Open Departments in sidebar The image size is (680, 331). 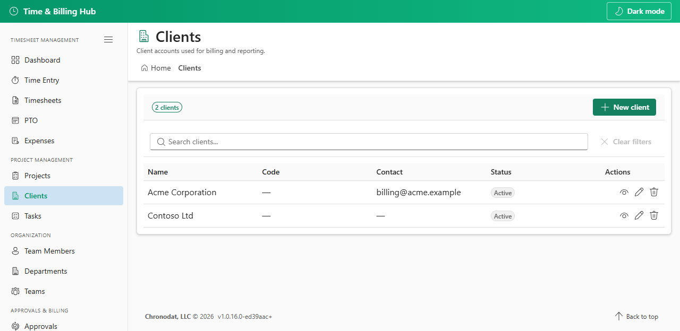click(64, 271)
